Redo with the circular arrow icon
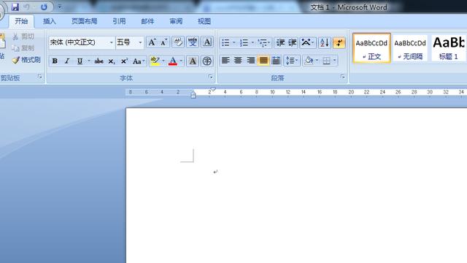Screen dimensions: 467x263 [x=44, y=7]
